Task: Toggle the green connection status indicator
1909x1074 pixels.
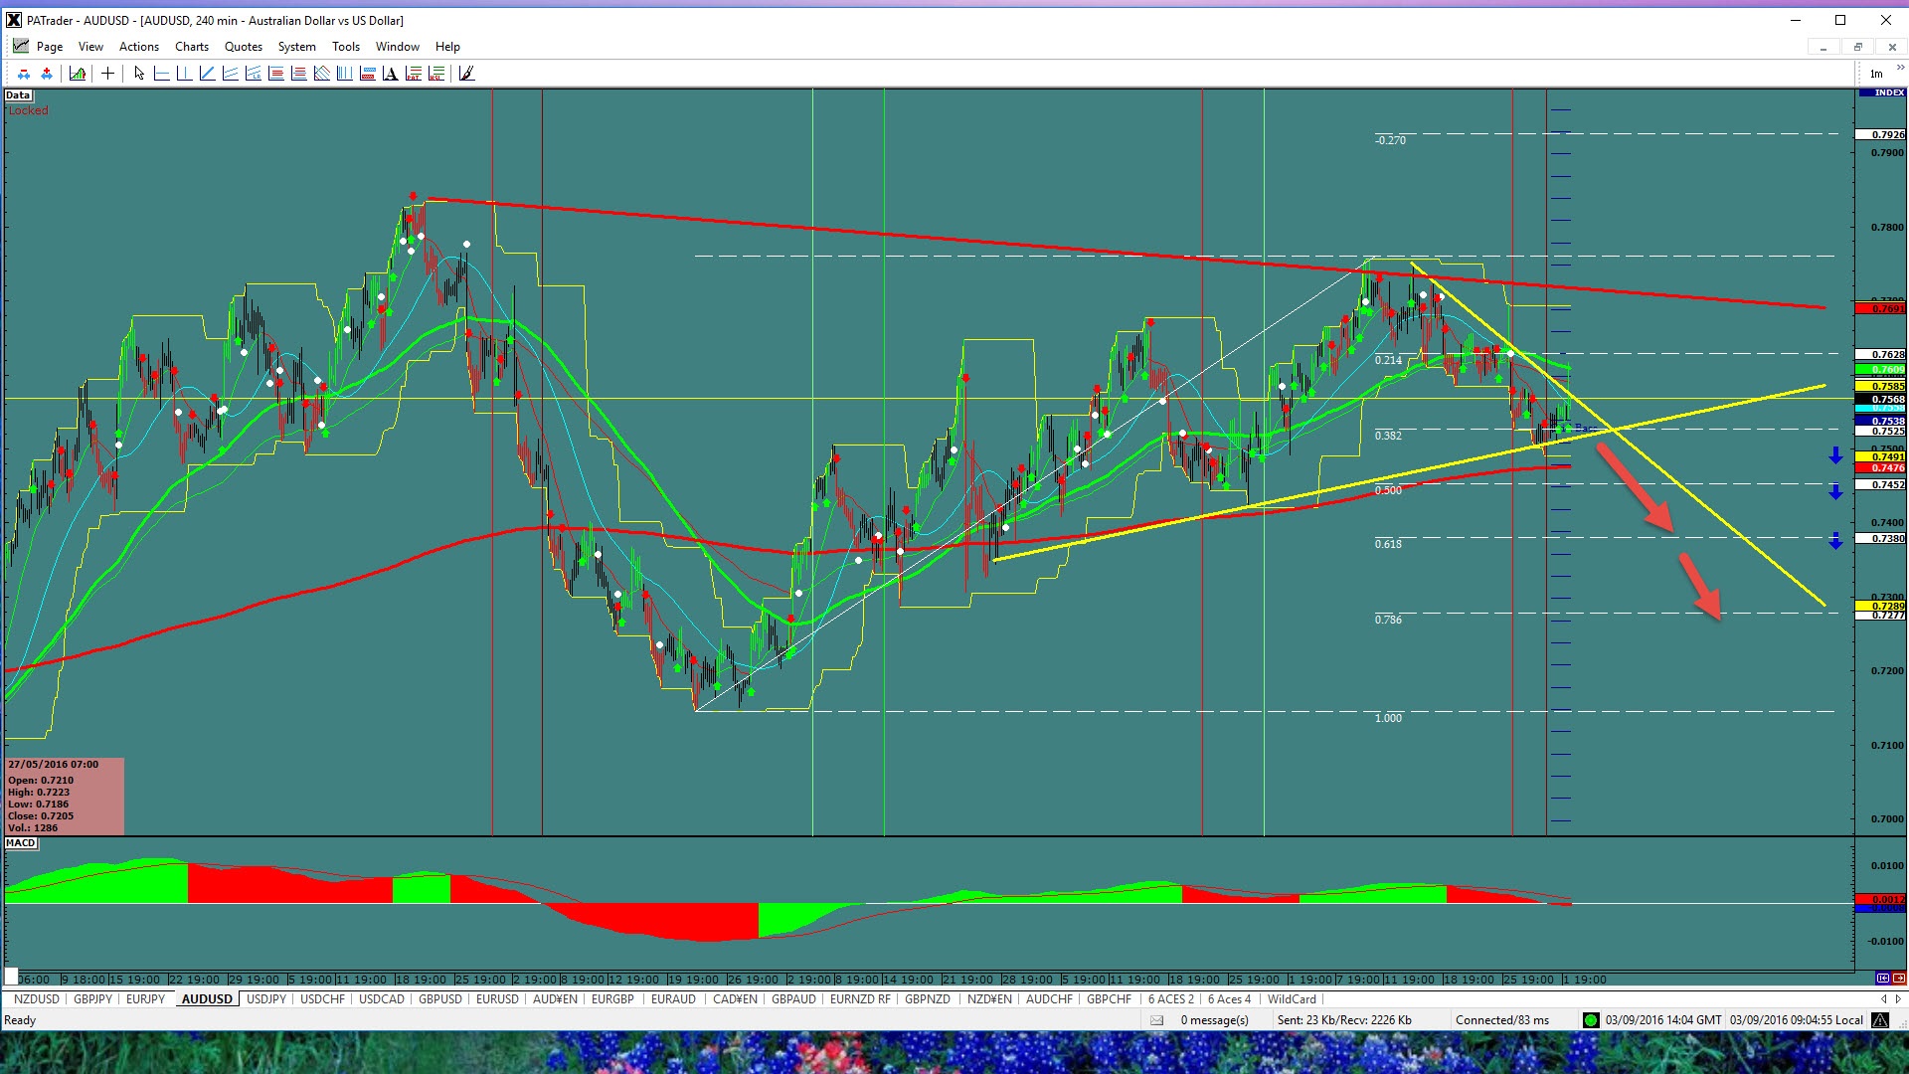Action: click(x=1591, y=1020)
